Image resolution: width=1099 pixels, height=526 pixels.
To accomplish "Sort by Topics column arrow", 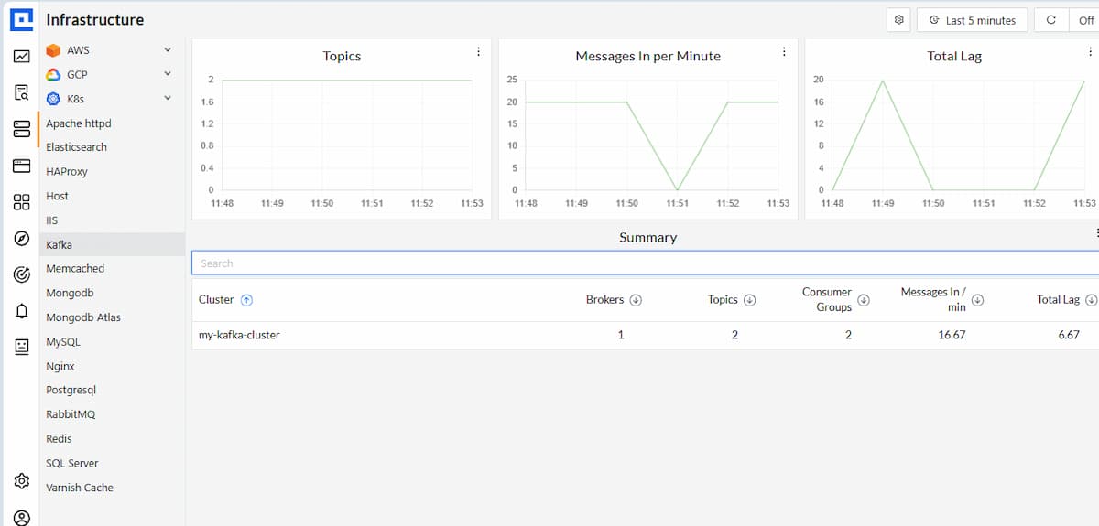I will 749,300.
